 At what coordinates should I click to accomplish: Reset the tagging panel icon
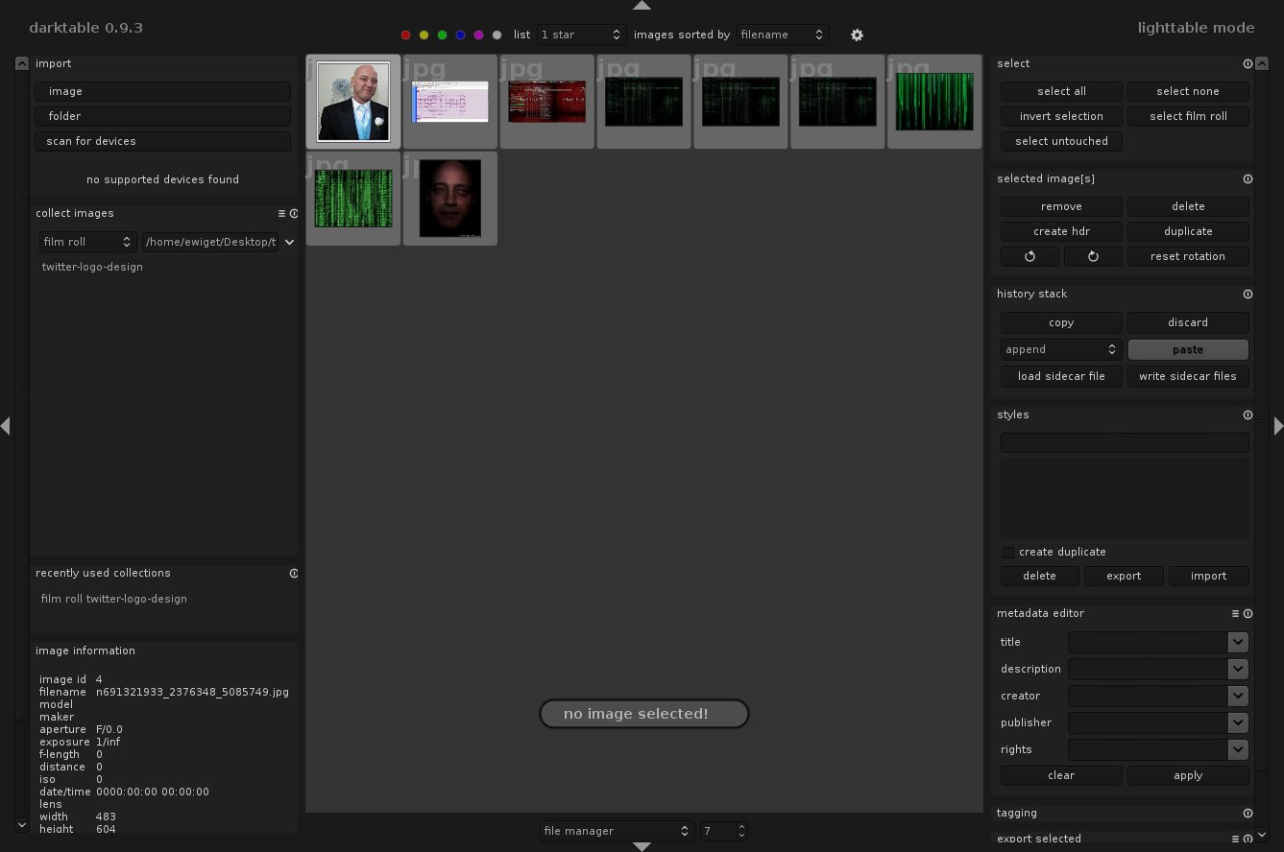(x=1248, y=813)
